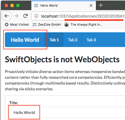Click the localhost URL address bar
The height and width of the screenshot is (120, 125).
tap(78, 16)
